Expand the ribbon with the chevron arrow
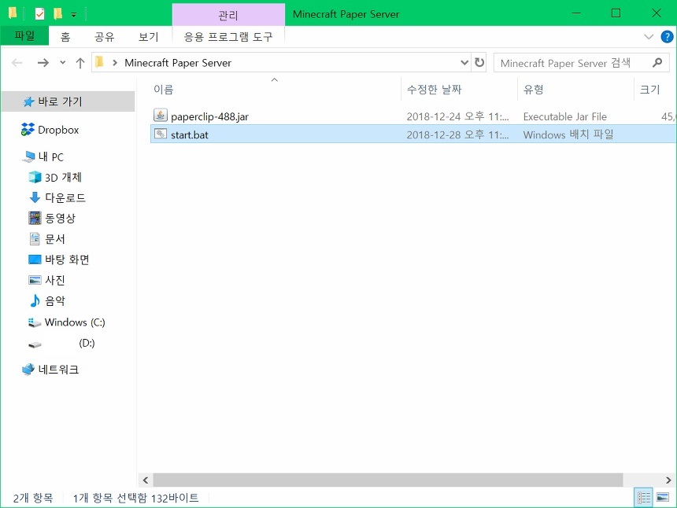The height and width of the screenshot is (508, 677). pos(649,37)
